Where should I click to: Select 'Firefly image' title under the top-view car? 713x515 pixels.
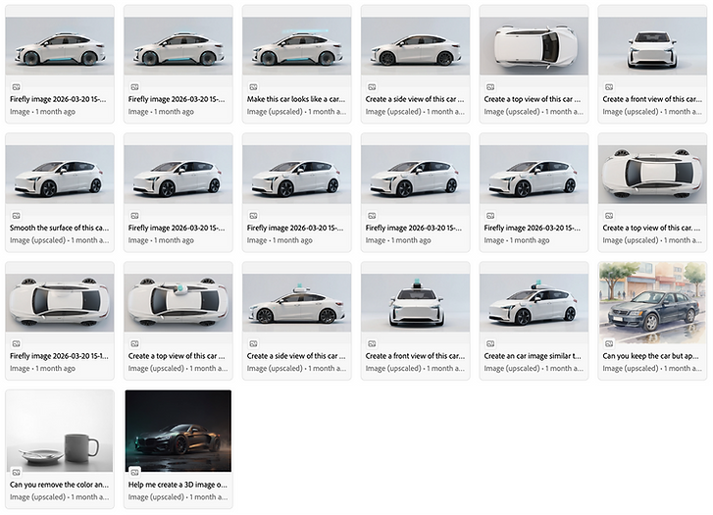[59, 356]
